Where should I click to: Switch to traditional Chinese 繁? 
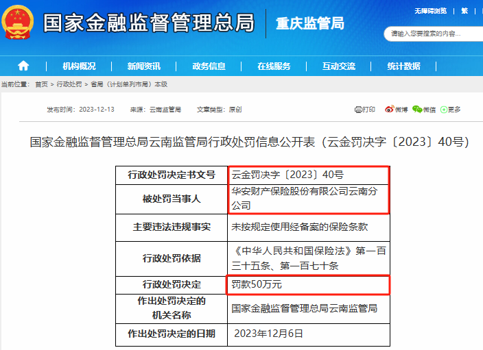tap(464, 11)
